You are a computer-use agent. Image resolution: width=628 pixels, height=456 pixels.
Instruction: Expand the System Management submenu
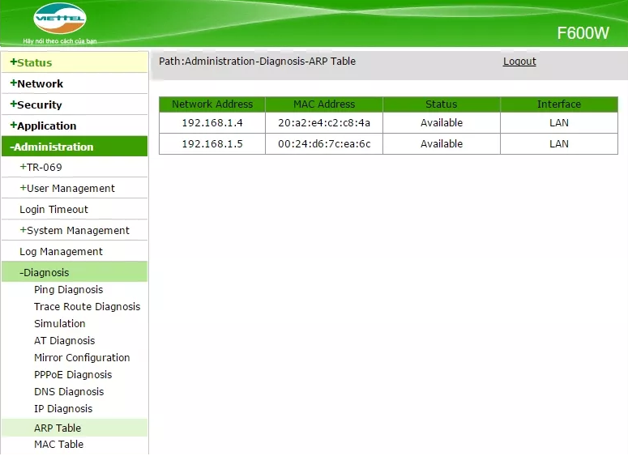pyautogui.click(x=75, y=231)
